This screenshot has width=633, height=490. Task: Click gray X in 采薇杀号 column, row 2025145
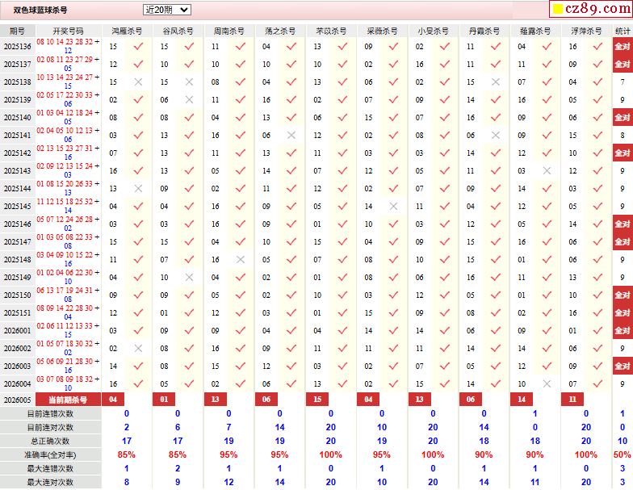tap(393, 207)
